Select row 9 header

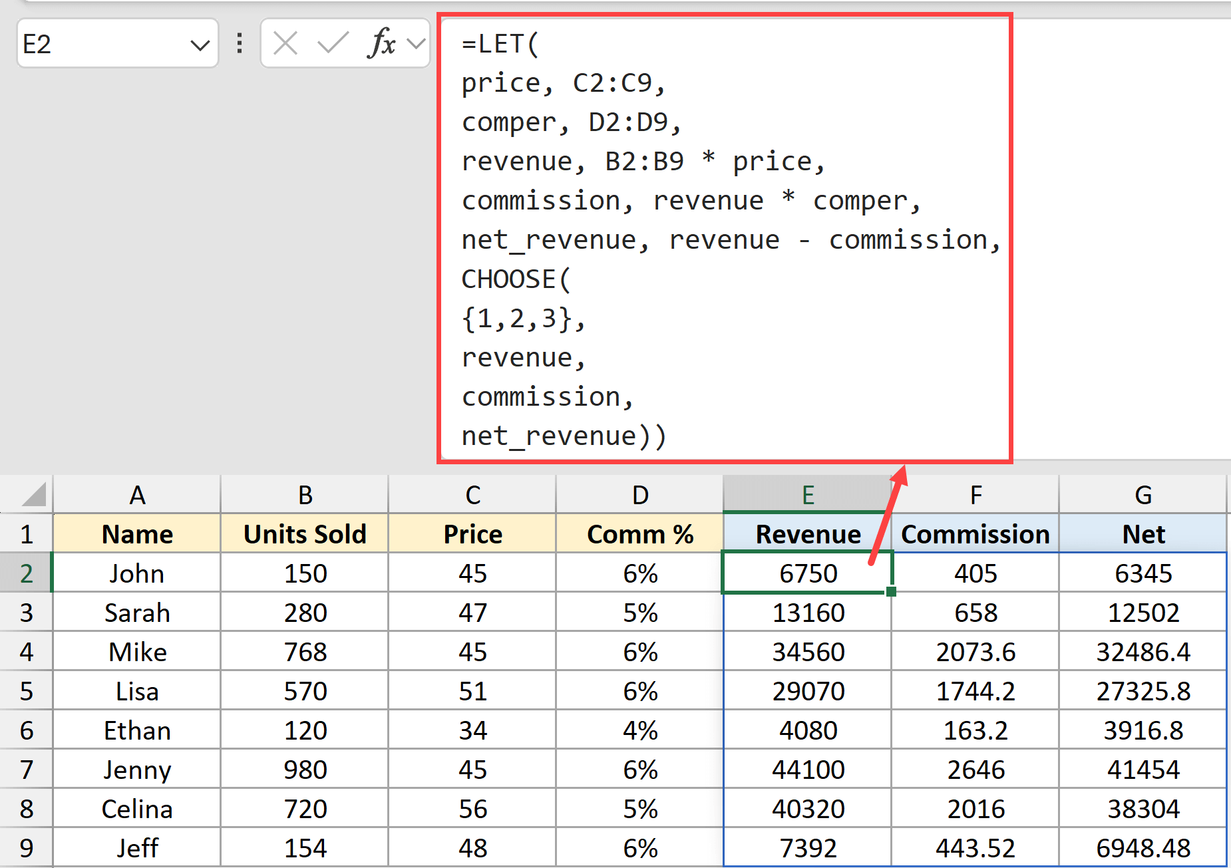coord(27,847)
